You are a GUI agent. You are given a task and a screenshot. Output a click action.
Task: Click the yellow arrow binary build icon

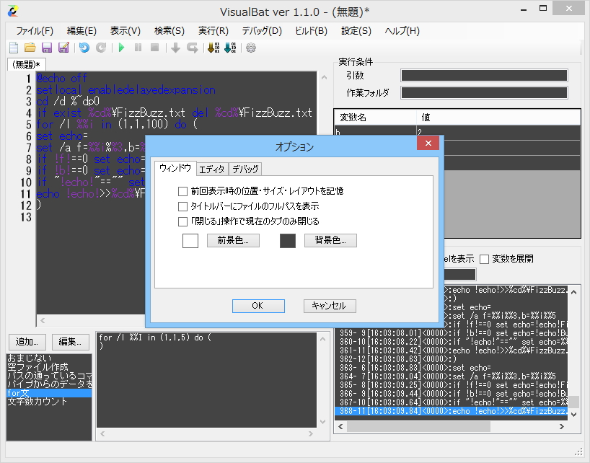pos(213,48)
